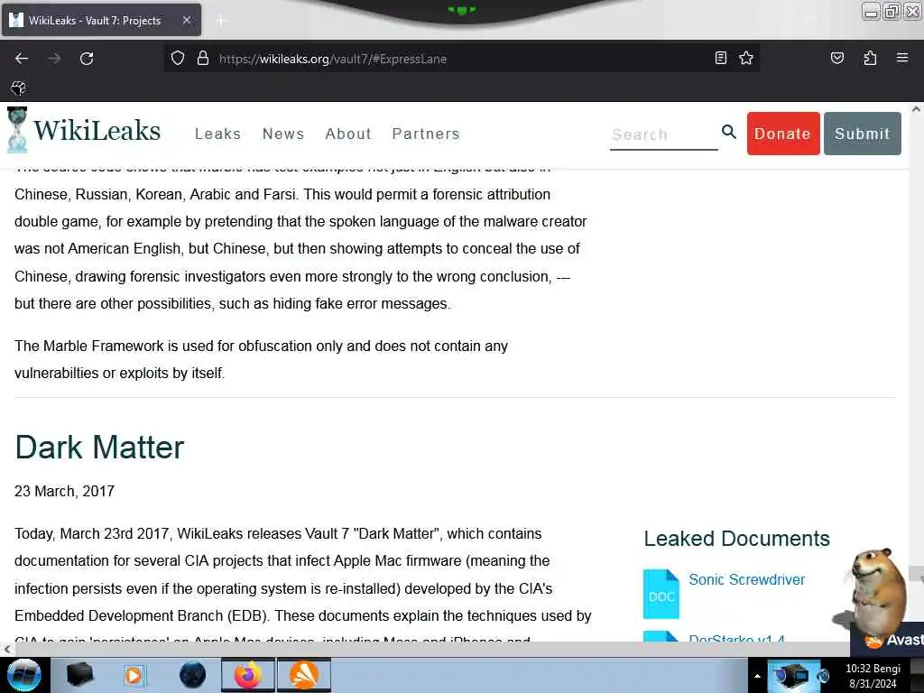The width and height of the screenshot is (924, 693).
Task: Click the vertical scrollbar up arrow
Action: click(916, 109)
